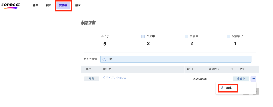Open the three-dots row actions menu
Viewport: 273px width, 107px height.
pos(253,79)
